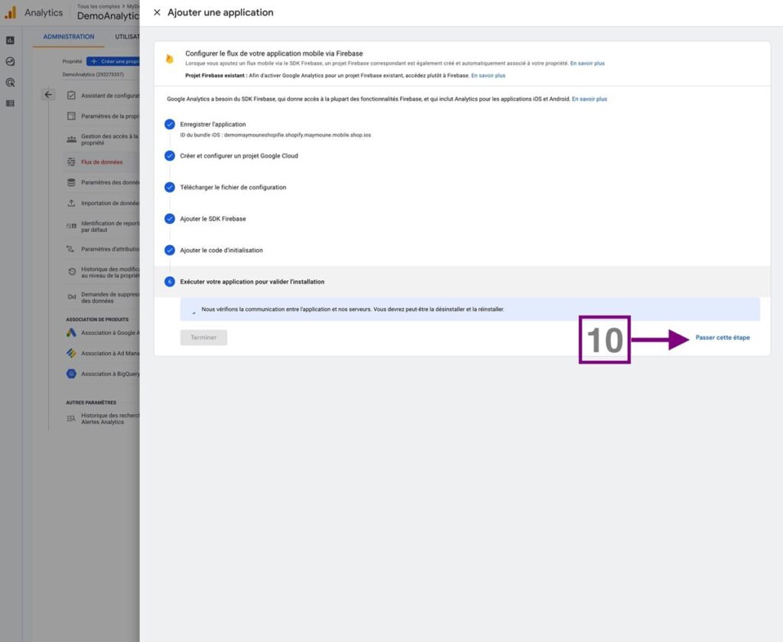783x642 pixels.
Task: Click the greyed Terminer button
Action: (x=203, y=338)
